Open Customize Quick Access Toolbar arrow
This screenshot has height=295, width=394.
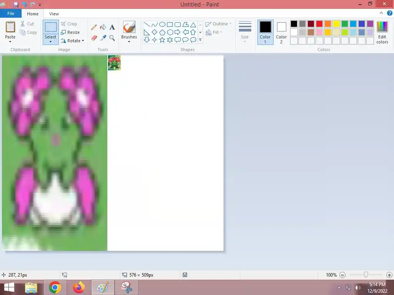tap(40, 5)
